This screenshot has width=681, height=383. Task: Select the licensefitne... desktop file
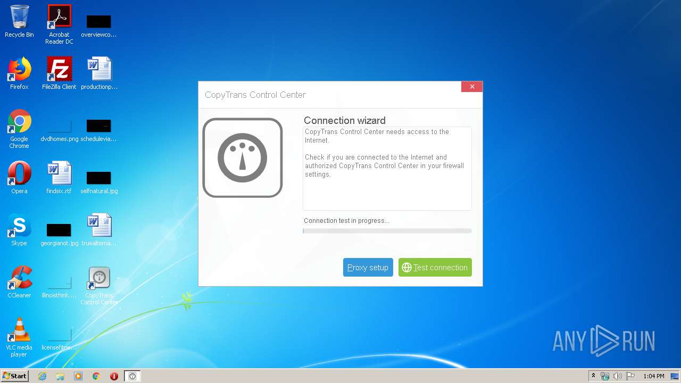click(x=59, y=339)
